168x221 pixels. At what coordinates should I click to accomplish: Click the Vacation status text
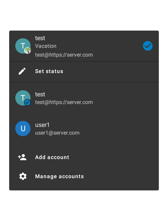[46, 46]
